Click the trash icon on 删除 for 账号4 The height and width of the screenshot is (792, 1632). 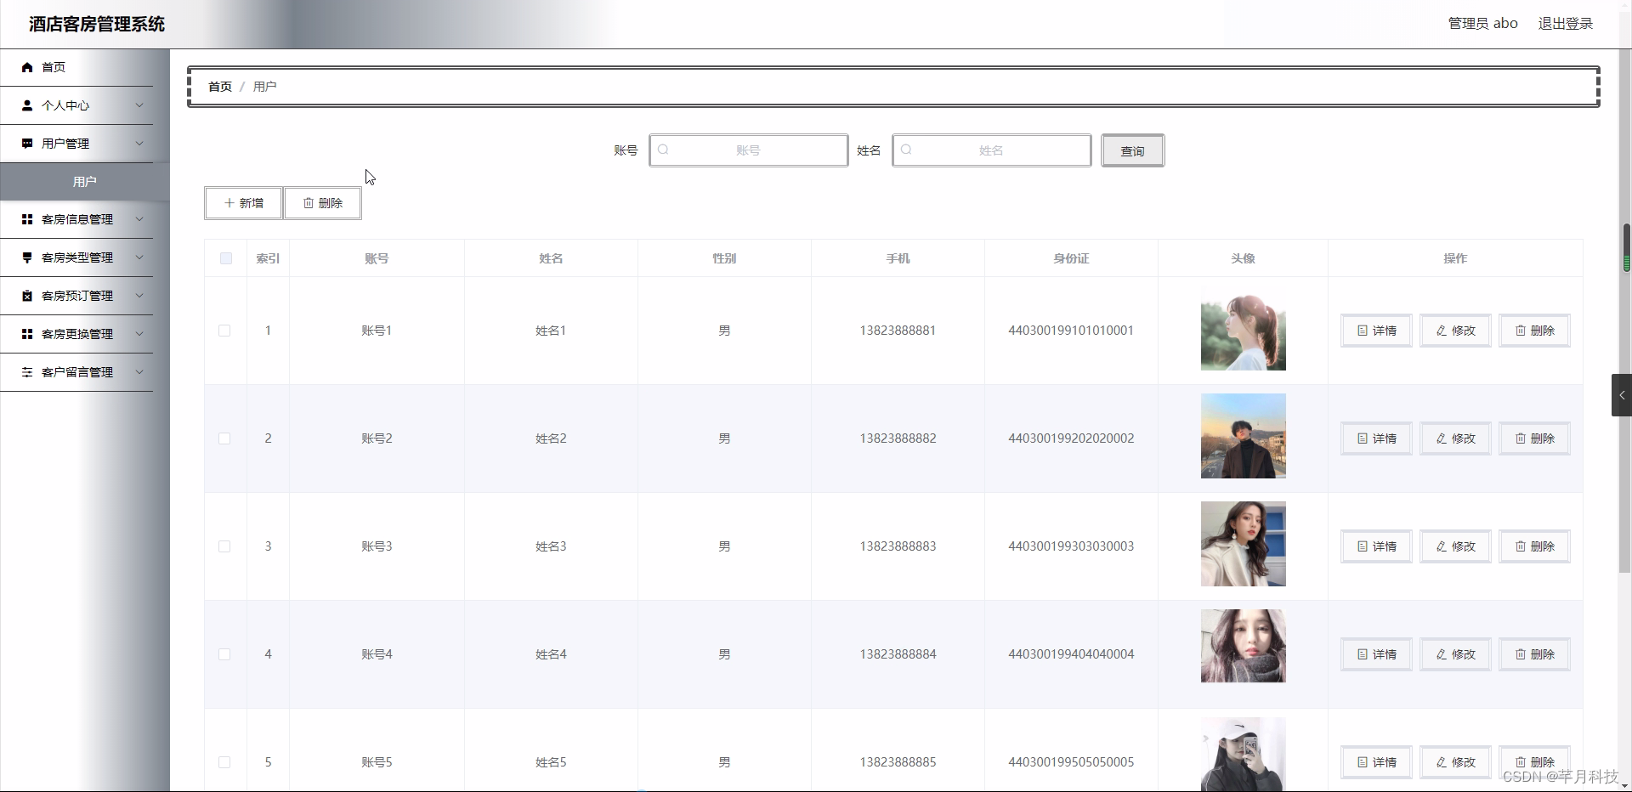(x=1521, y=654)
